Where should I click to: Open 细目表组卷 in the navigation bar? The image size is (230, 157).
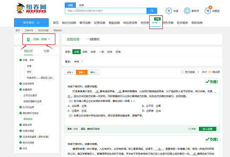(130, 23)
